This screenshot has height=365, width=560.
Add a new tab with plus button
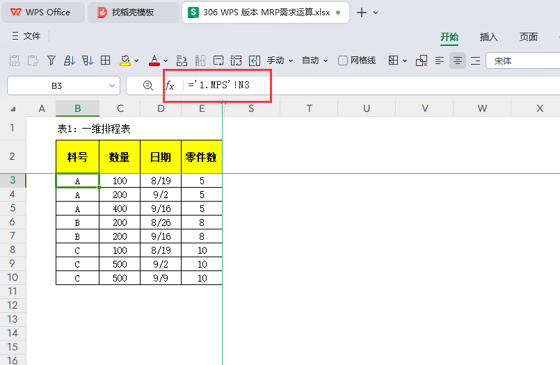point(362,13)
